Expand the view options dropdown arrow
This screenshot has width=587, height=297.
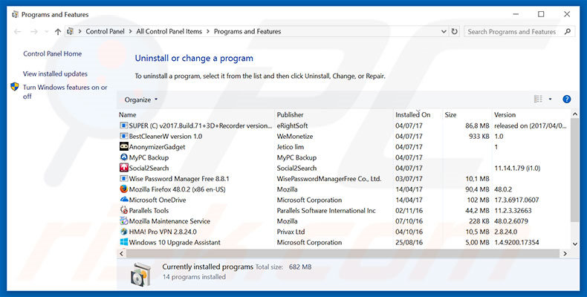pos(550,99)
